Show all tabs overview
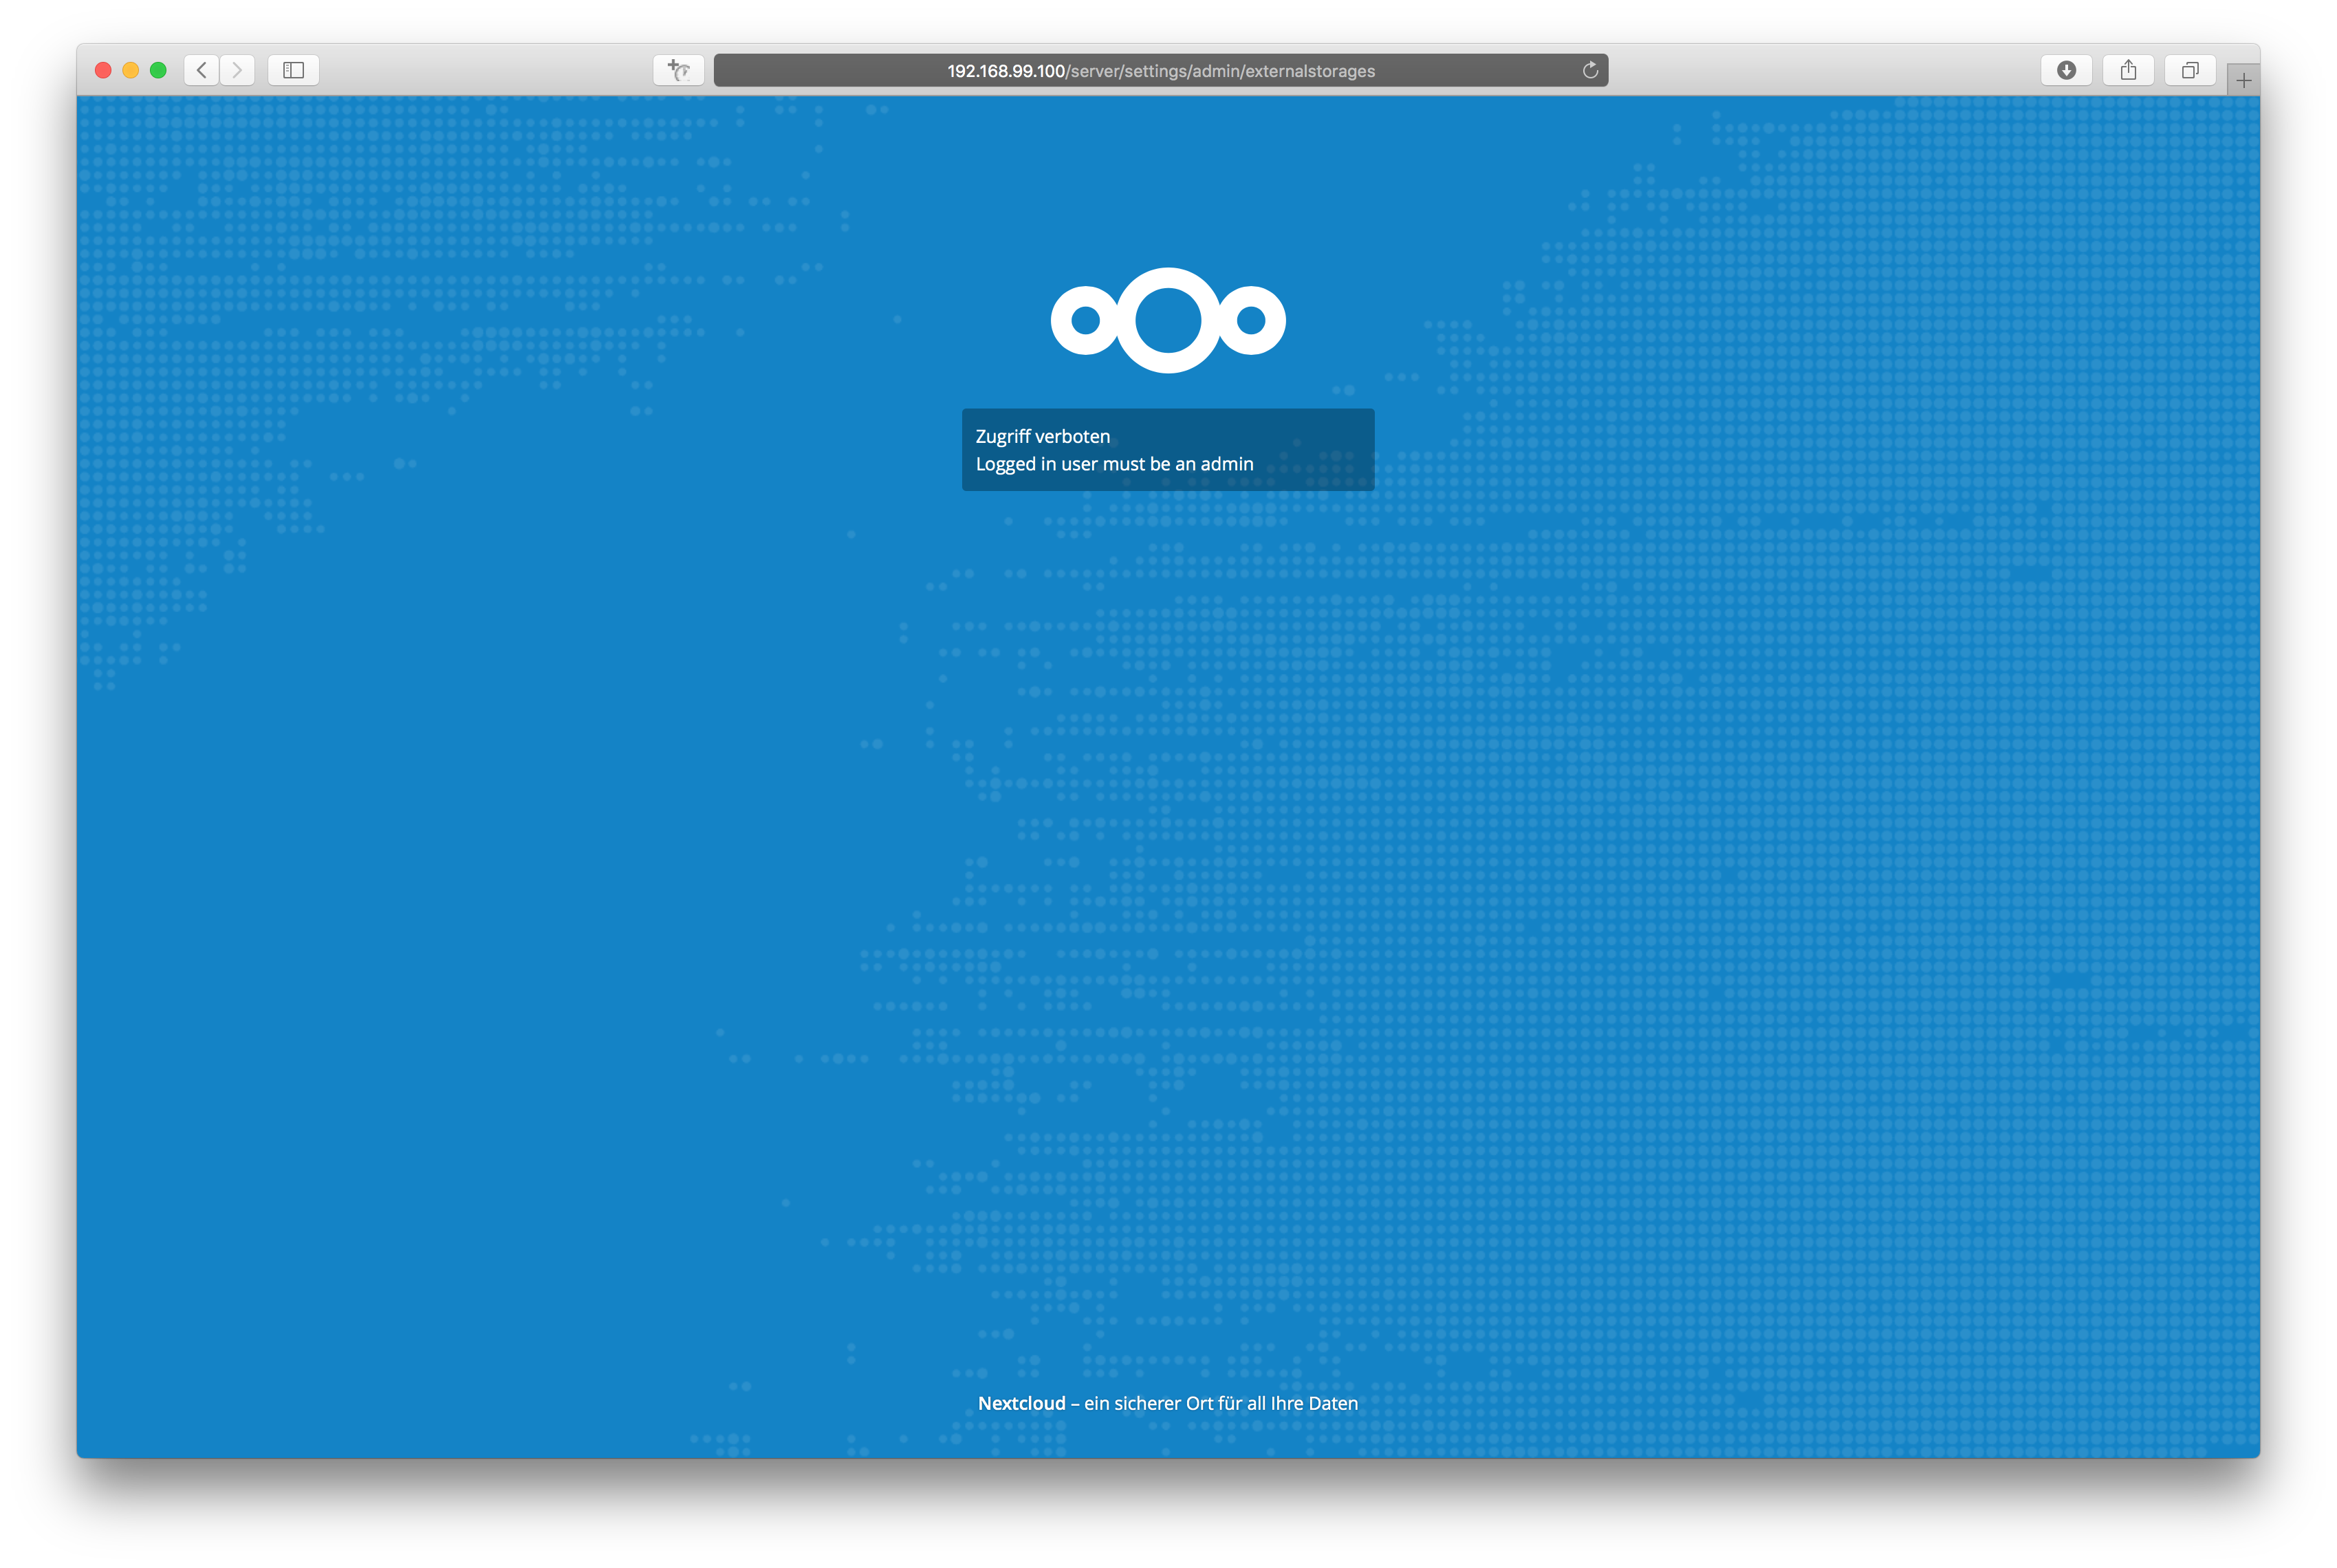Viewport: 2337px width, 1568px height. click(2189, 70)
